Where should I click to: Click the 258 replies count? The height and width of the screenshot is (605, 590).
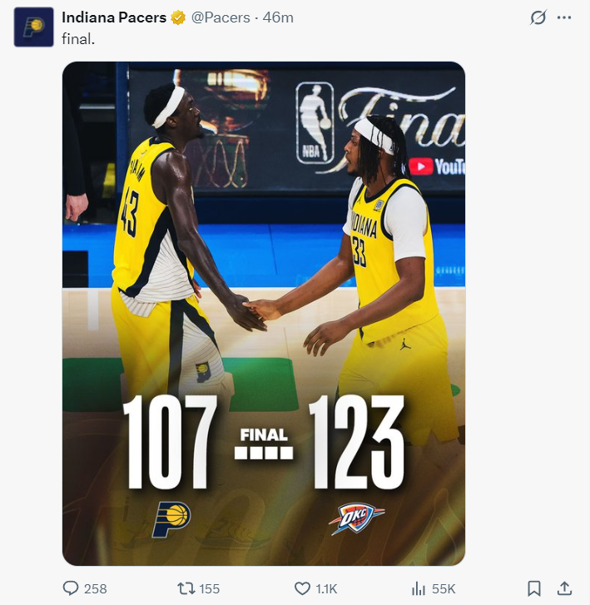pos(96,589)
